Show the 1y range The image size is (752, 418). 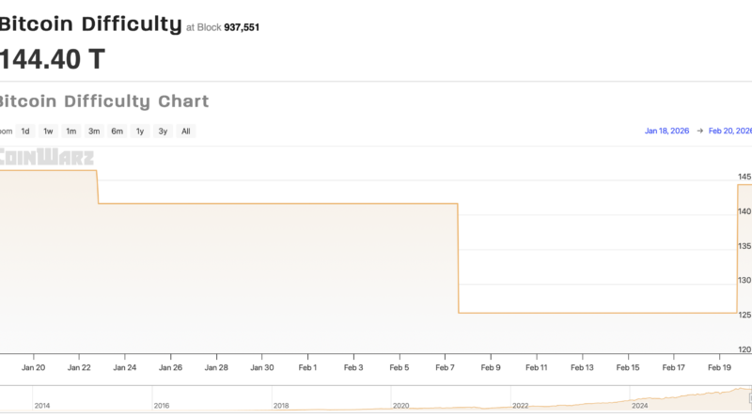[140, 132]
